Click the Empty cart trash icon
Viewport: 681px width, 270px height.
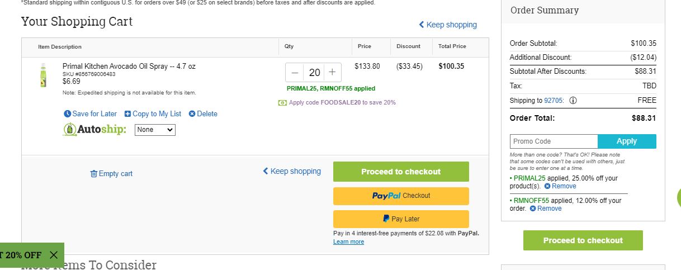point(94,174)
